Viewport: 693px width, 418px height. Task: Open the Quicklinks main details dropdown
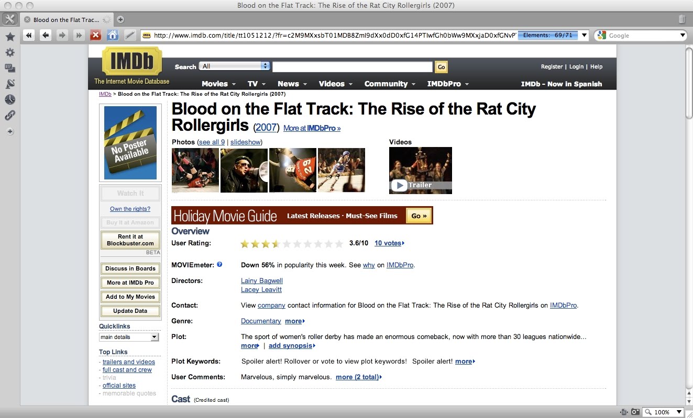pyautogui.click(x=129, y=337)
